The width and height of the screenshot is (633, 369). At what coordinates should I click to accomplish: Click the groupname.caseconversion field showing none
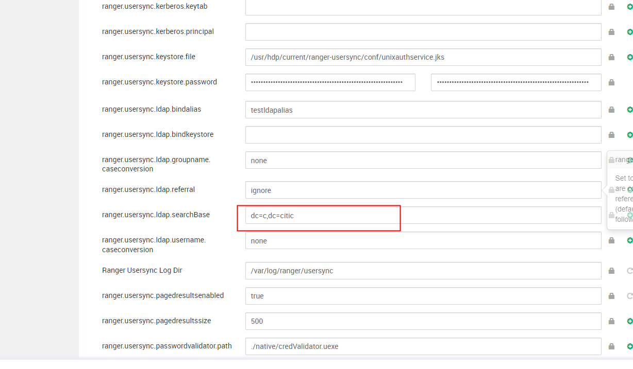click(x=423, y=160)
